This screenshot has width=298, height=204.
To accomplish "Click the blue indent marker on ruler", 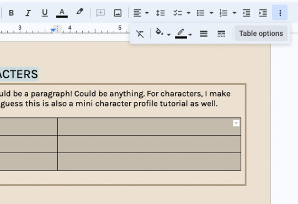I will point(53,30).
